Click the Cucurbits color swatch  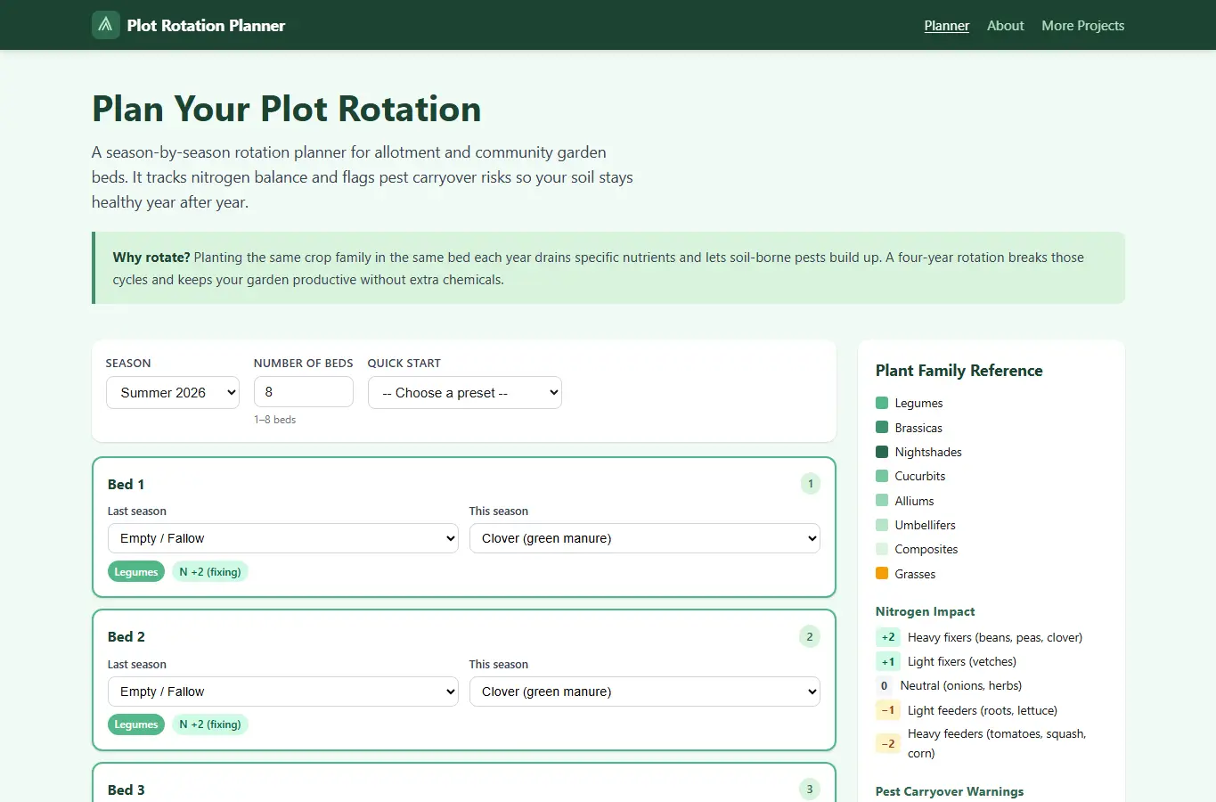882,476
